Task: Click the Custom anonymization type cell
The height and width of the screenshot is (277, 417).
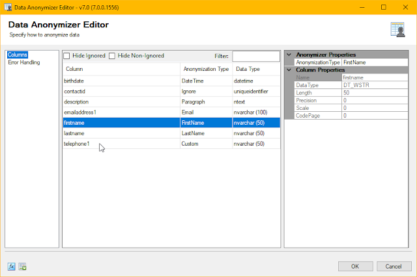Action: [x=206, y=144]
